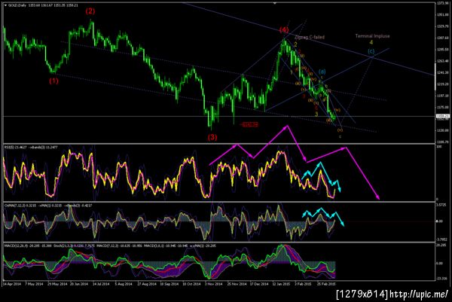Screen dimensions: 452x302
Task: Click the 25 Feb 2015 date label
Action: click(x=326, y=284)
